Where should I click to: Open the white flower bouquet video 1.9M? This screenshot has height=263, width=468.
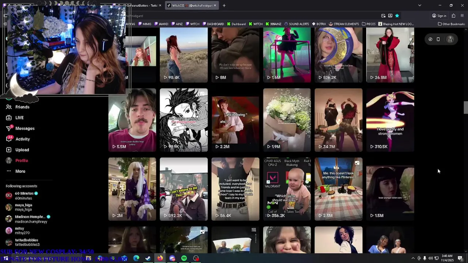click(x=287, y=120)
